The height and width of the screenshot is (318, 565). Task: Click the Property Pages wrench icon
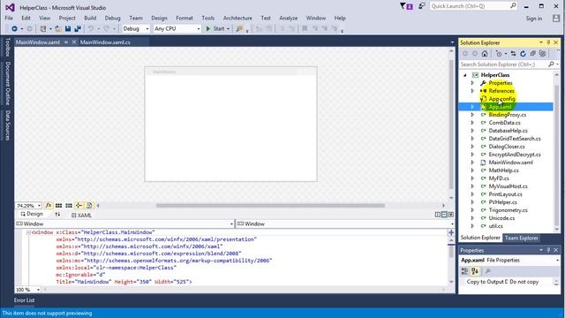488,271
